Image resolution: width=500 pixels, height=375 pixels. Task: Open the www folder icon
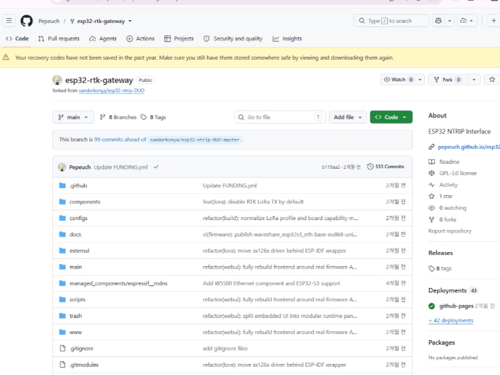pyautogui.click(x=62, y=332)
